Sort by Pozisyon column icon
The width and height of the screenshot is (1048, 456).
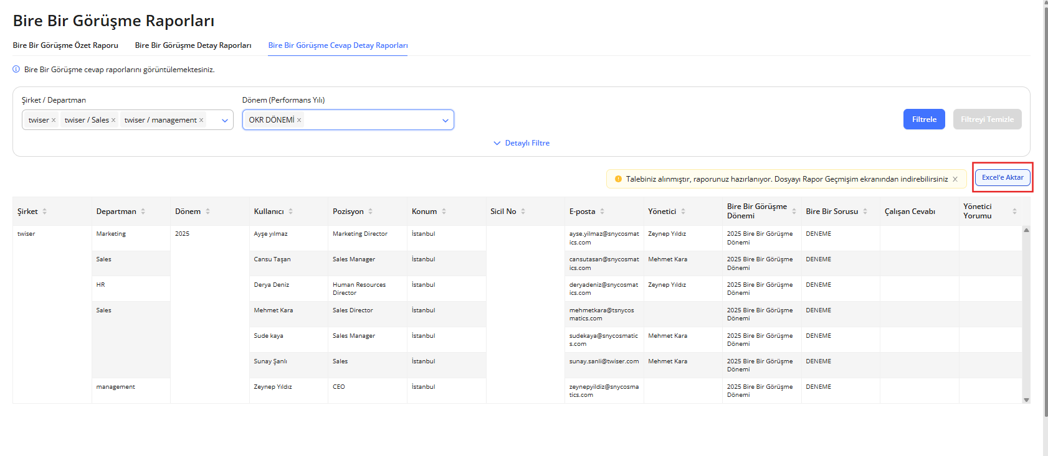click(x=371, y=212)
